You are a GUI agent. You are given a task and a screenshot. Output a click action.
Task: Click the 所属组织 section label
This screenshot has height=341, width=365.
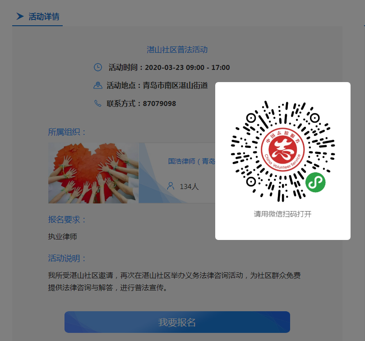[x=67, y=132]
